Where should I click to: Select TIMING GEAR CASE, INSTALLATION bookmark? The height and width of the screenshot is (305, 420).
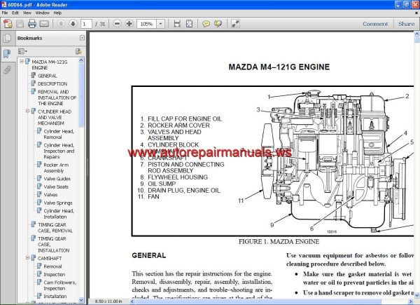pos(53,245)
